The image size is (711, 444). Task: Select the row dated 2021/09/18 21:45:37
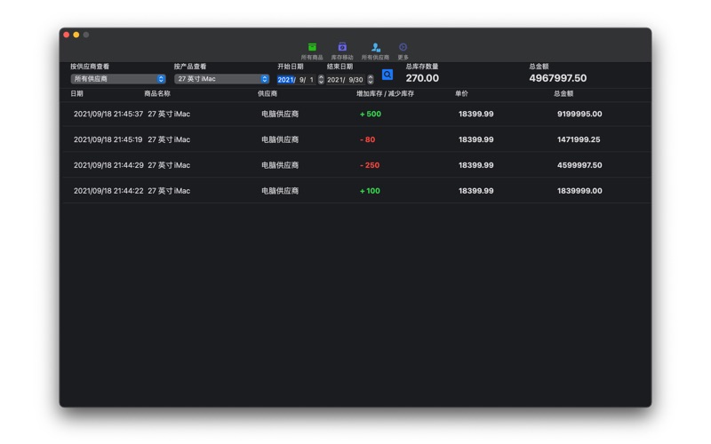(355, 115)
